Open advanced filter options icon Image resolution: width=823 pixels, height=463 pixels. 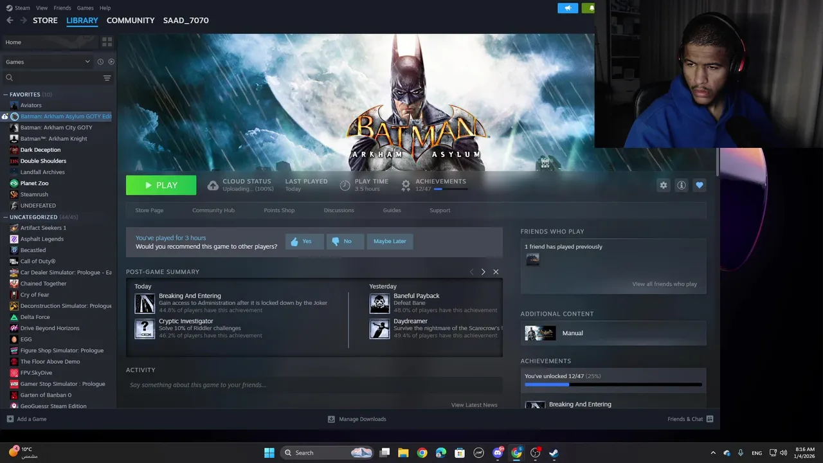(107, 78)
